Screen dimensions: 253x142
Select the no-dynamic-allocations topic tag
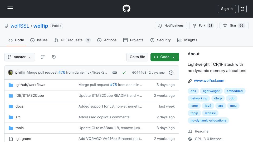point(208,121)
